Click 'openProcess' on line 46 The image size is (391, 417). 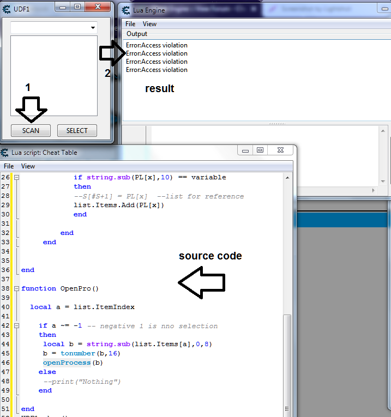click(x=67, y=362)
